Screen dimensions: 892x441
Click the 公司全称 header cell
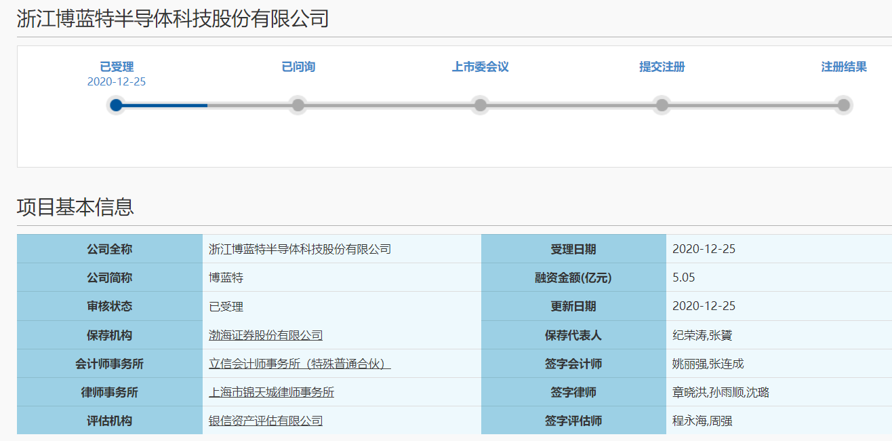(x=110, y=249)
